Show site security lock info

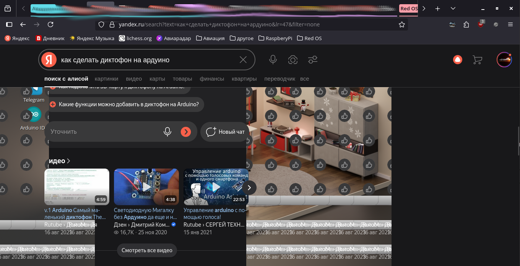pyautogui.click(x=112, y=24)
